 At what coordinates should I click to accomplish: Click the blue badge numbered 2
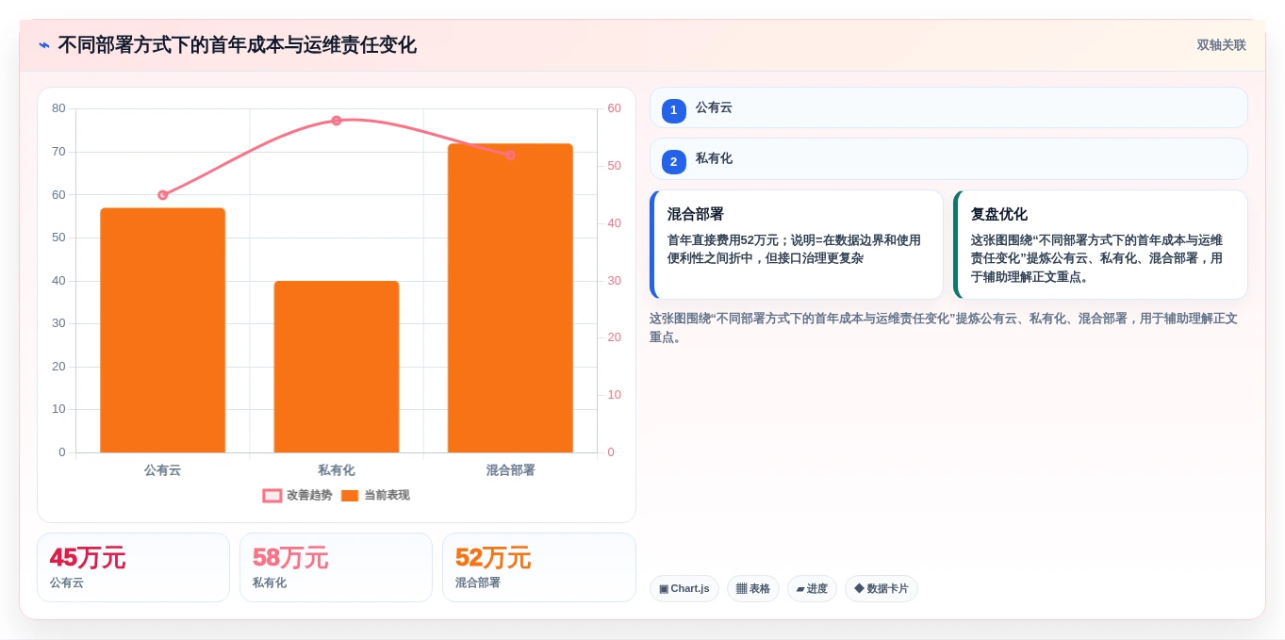(x=673, y=161)
